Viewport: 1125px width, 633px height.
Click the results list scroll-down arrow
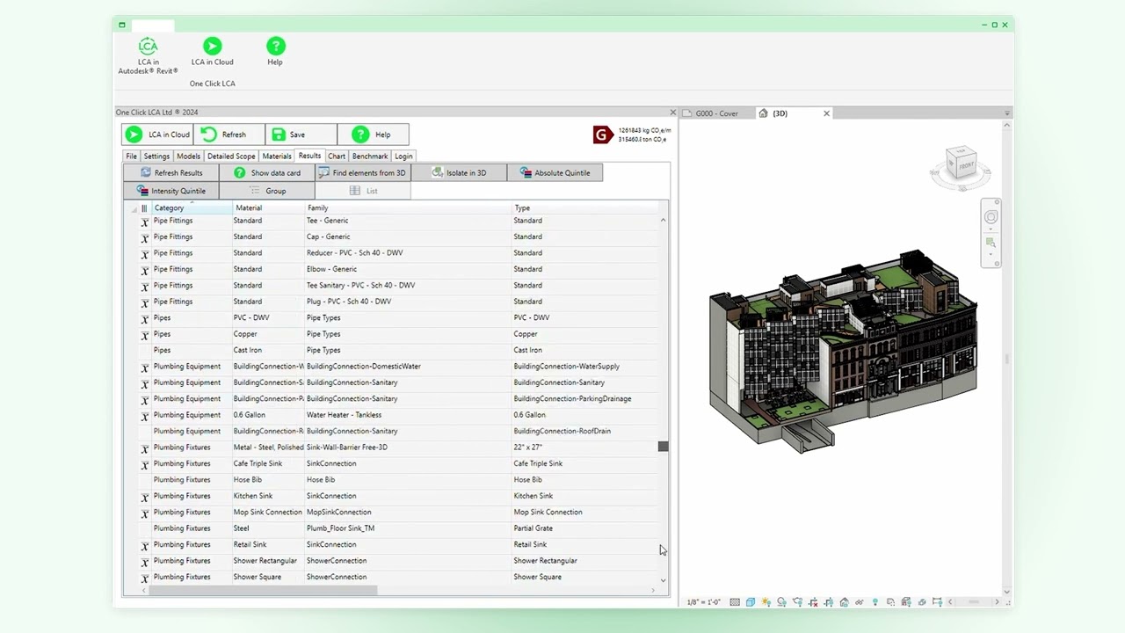click(663, 580)
